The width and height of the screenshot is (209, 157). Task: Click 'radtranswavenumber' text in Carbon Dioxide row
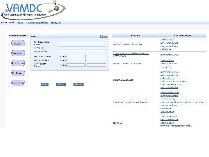tap(170, 55)
